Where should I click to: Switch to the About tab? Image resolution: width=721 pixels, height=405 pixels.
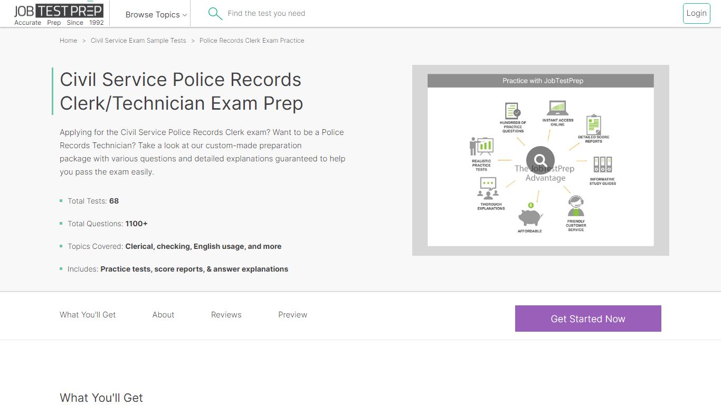pyautogui.click(x=163, y=315)
